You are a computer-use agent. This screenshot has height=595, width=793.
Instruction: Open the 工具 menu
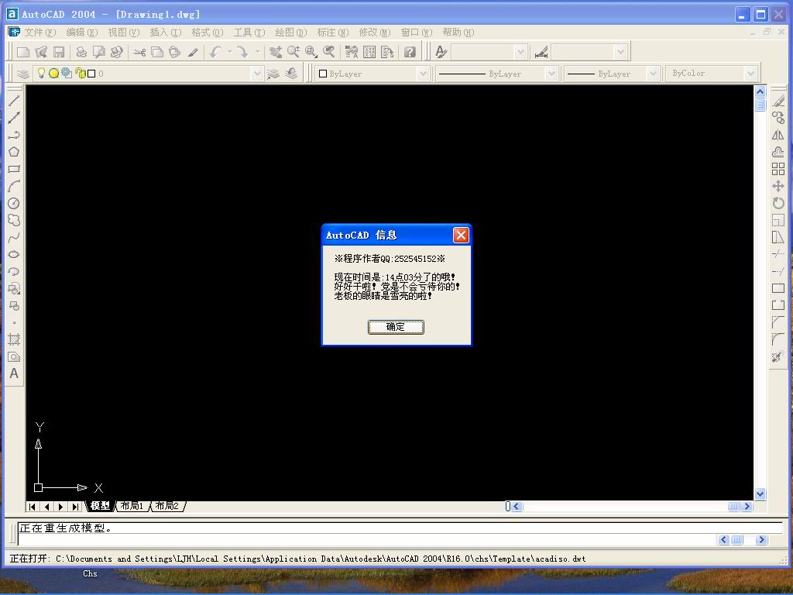click(249, 33)
